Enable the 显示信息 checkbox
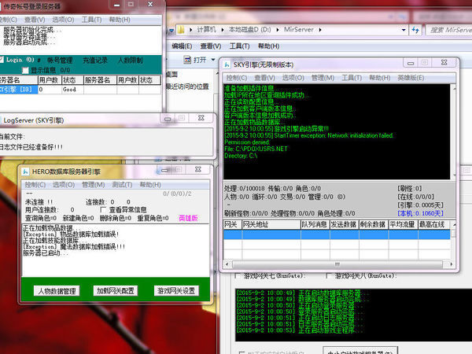 click(x=26, y=70)
